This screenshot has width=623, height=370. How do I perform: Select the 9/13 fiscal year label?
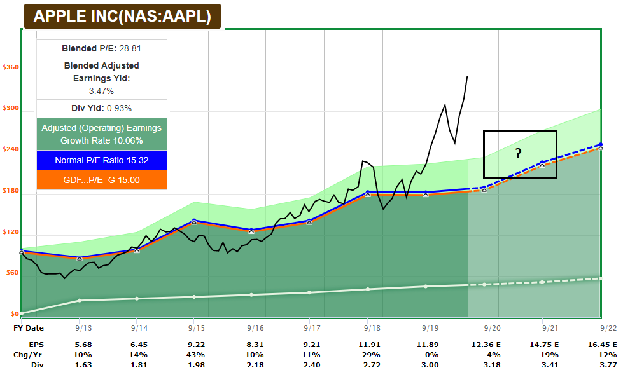coord(83,328)
